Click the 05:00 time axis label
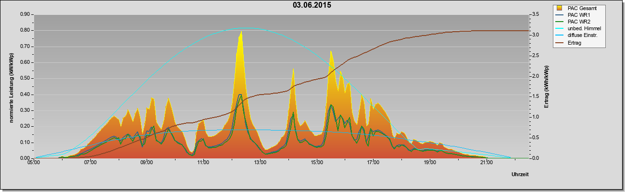Screen dimensions: 625x192 tap(34, 163)
